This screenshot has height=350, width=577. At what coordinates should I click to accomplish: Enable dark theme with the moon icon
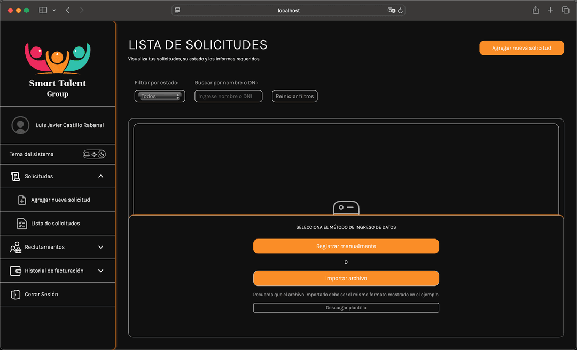(102, 154)
